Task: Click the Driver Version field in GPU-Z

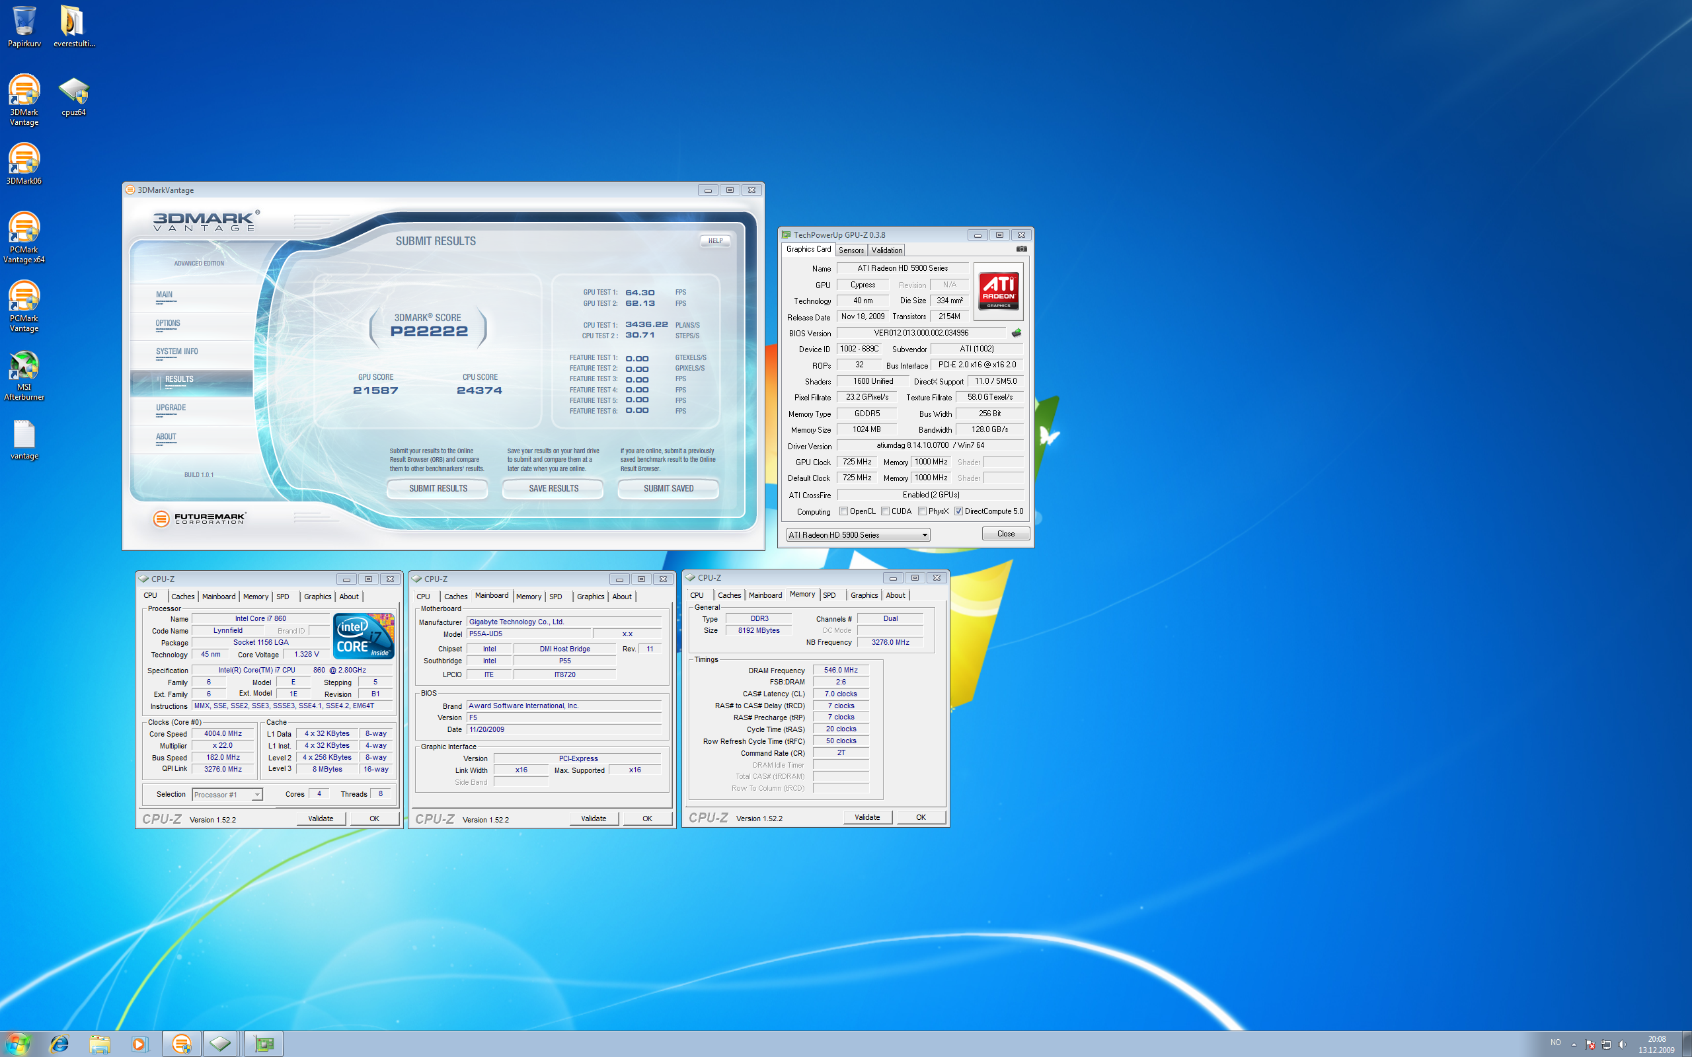Action: click(x=930, y=445)
